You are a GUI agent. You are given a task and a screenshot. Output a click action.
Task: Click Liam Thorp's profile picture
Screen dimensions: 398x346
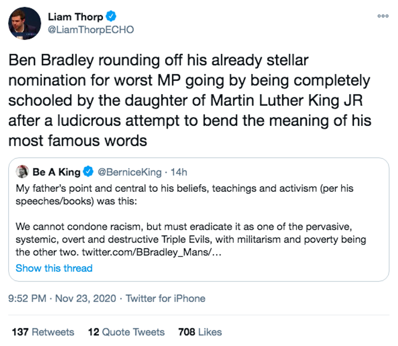24,23
